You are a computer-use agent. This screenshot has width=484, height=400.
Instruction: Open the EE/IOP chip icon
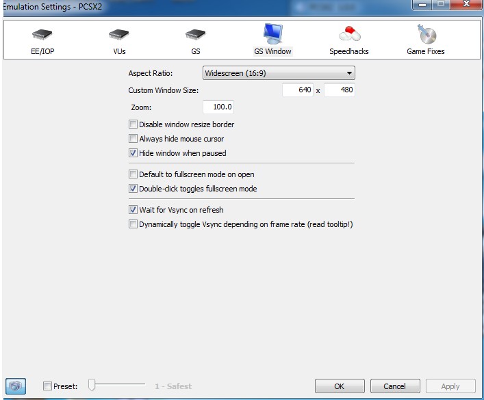tap(42, 34)
